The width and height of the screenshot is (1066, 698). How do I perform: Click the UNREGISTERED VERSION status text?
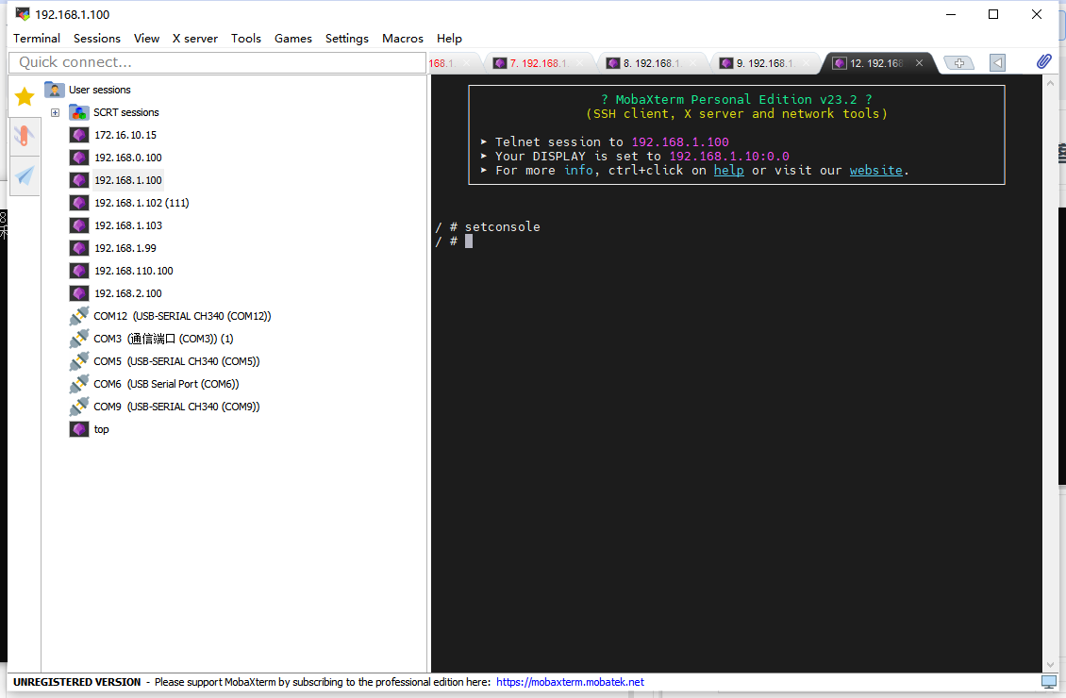(76, 682)
